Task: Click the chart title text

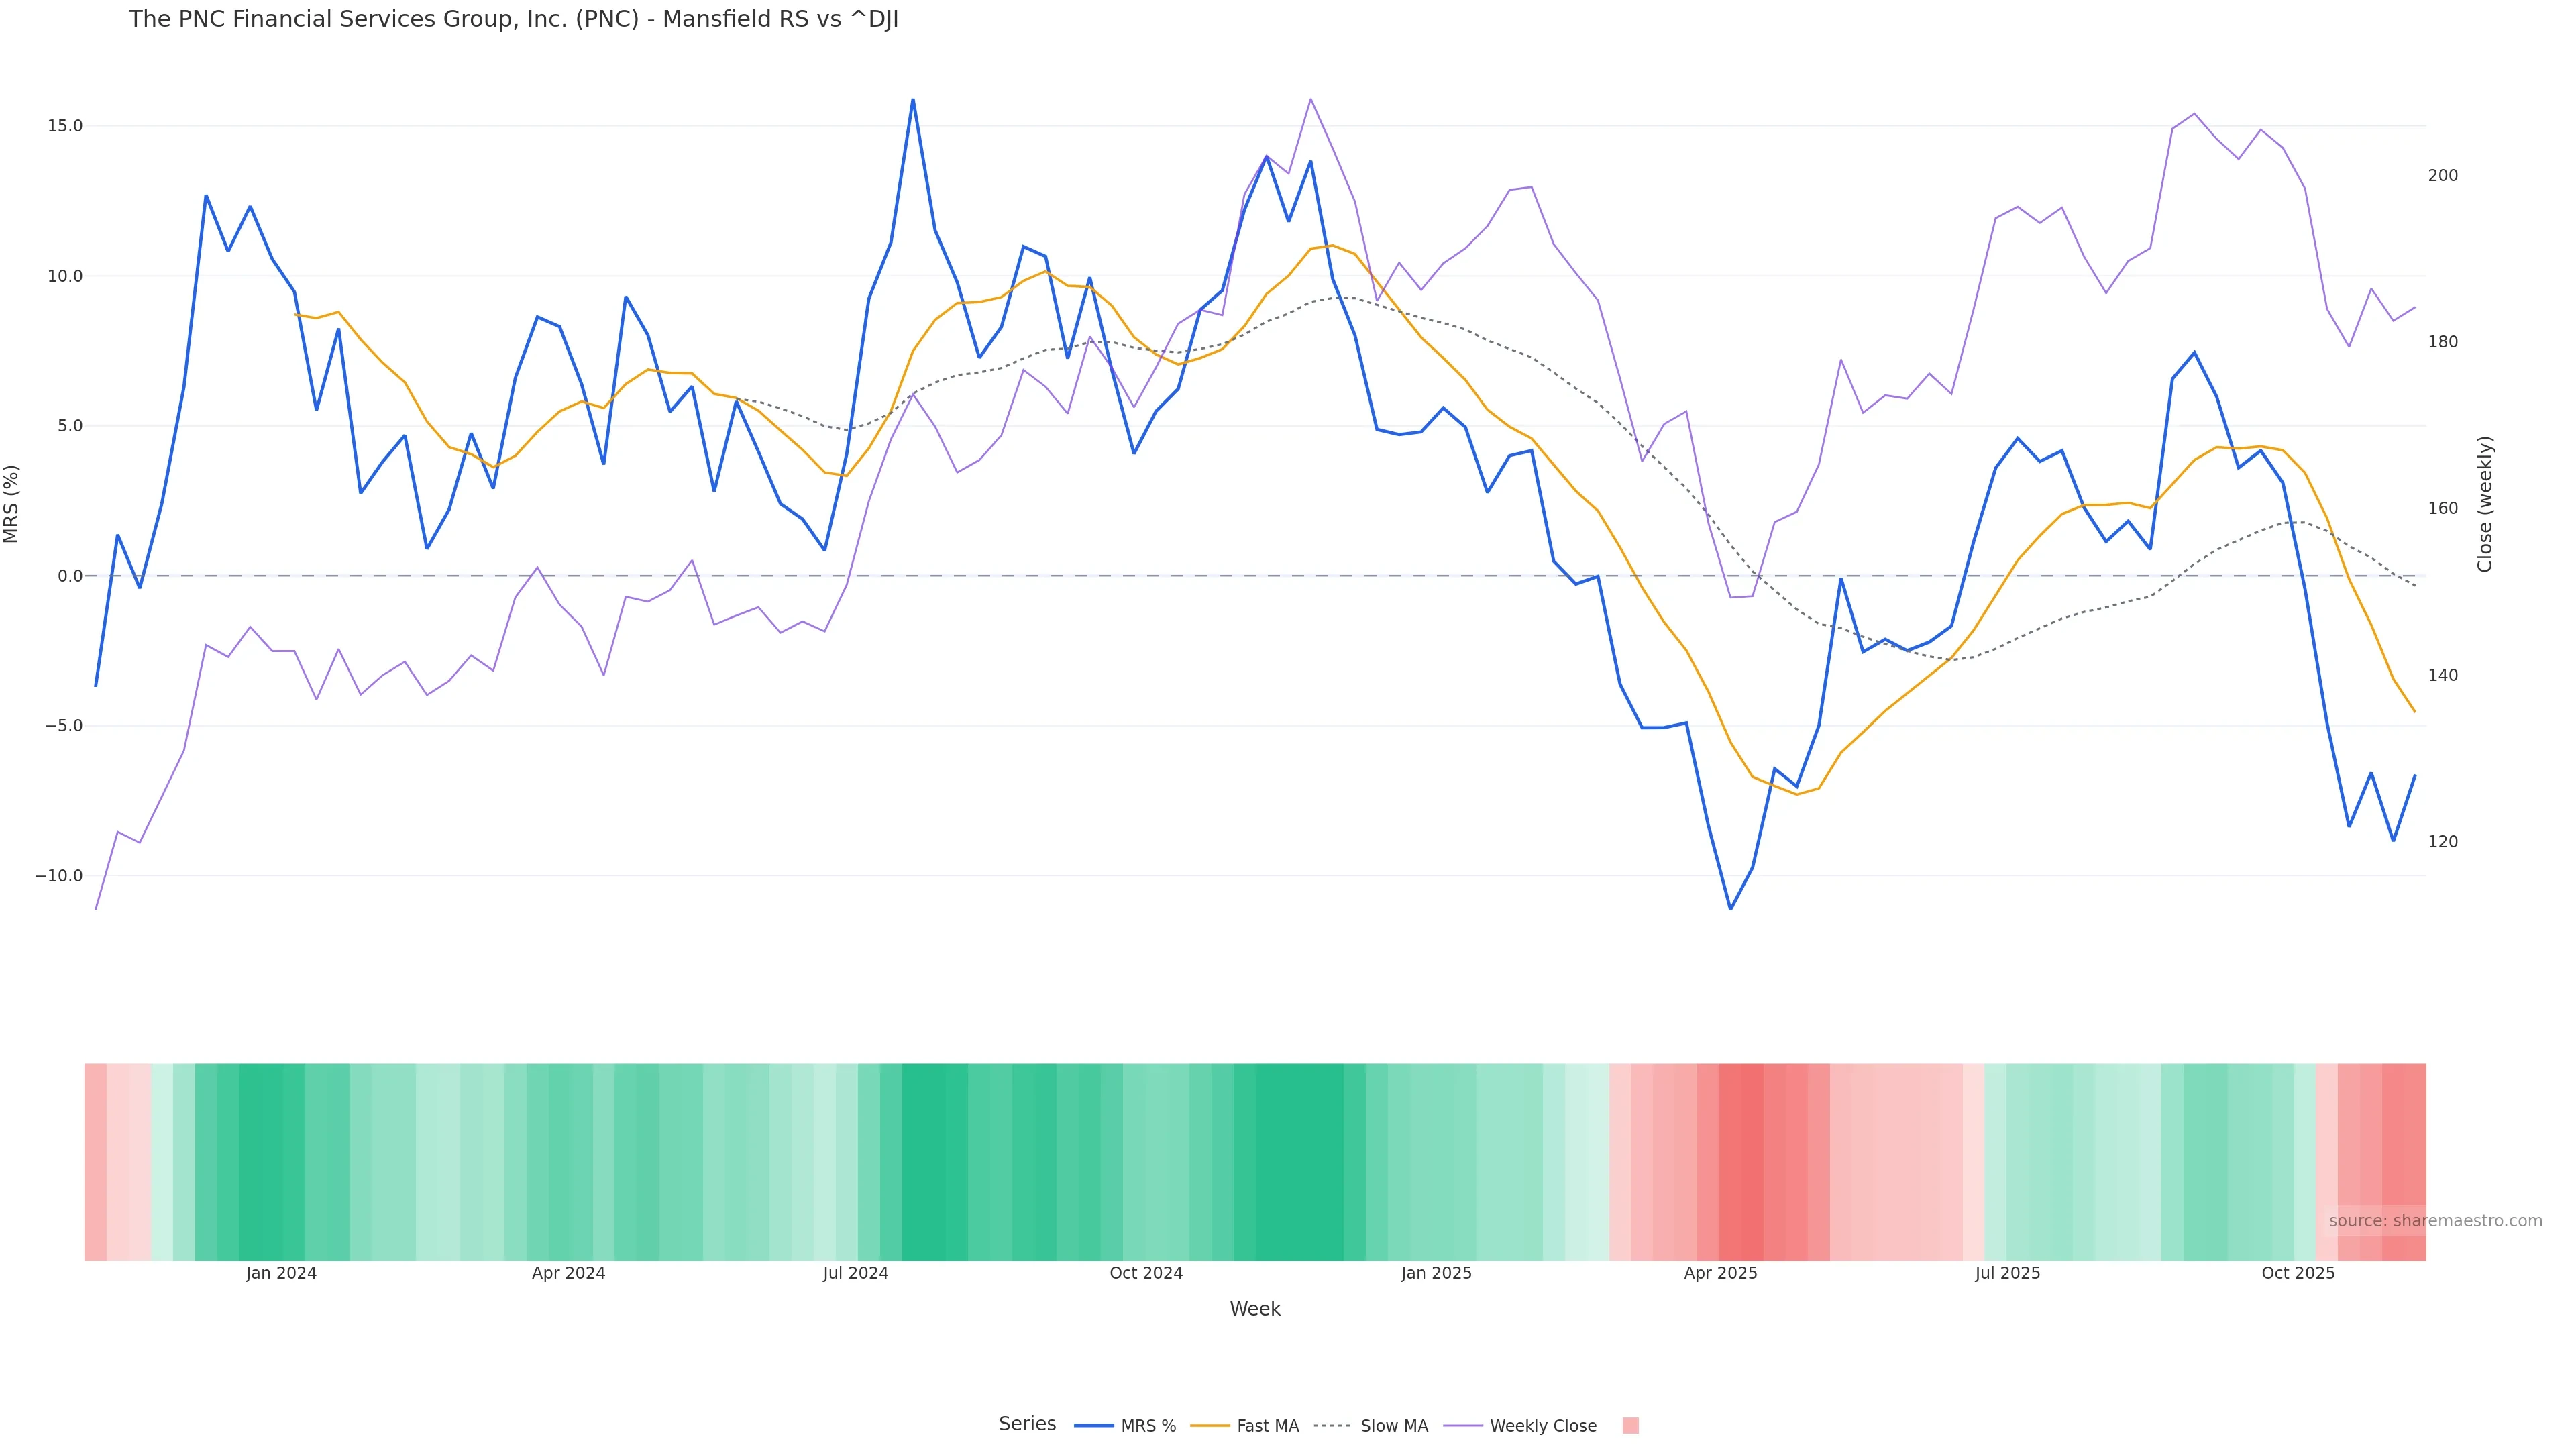Action: tap(513, 20)
